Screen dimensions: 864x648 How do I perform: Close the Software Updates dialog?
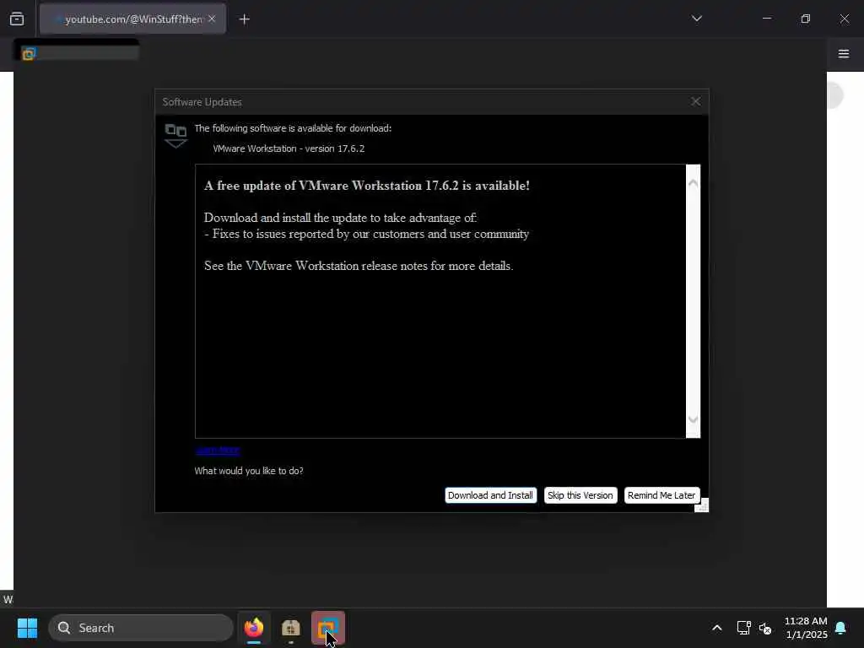(x=695, y=101)
